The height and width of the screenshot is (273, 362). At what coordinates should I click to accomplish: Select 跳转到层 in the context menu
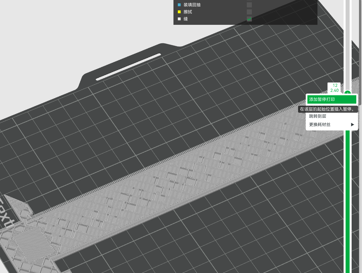point(317,116)
